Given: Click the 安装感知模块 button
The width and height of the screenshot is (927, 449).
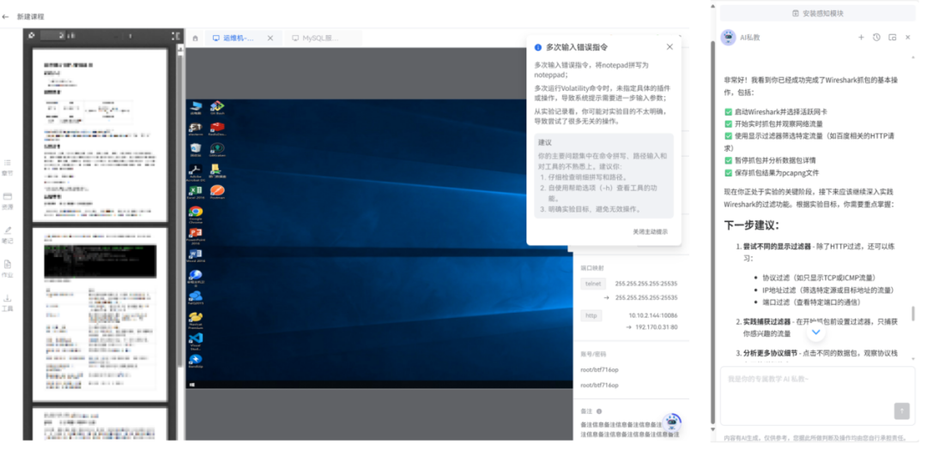Looking at the screenshot, I should (x=817, y=13).
